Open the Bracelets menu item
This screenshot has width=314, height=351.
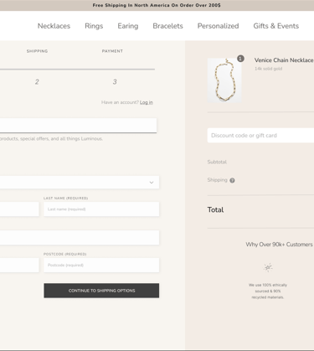tap(167, 26)
